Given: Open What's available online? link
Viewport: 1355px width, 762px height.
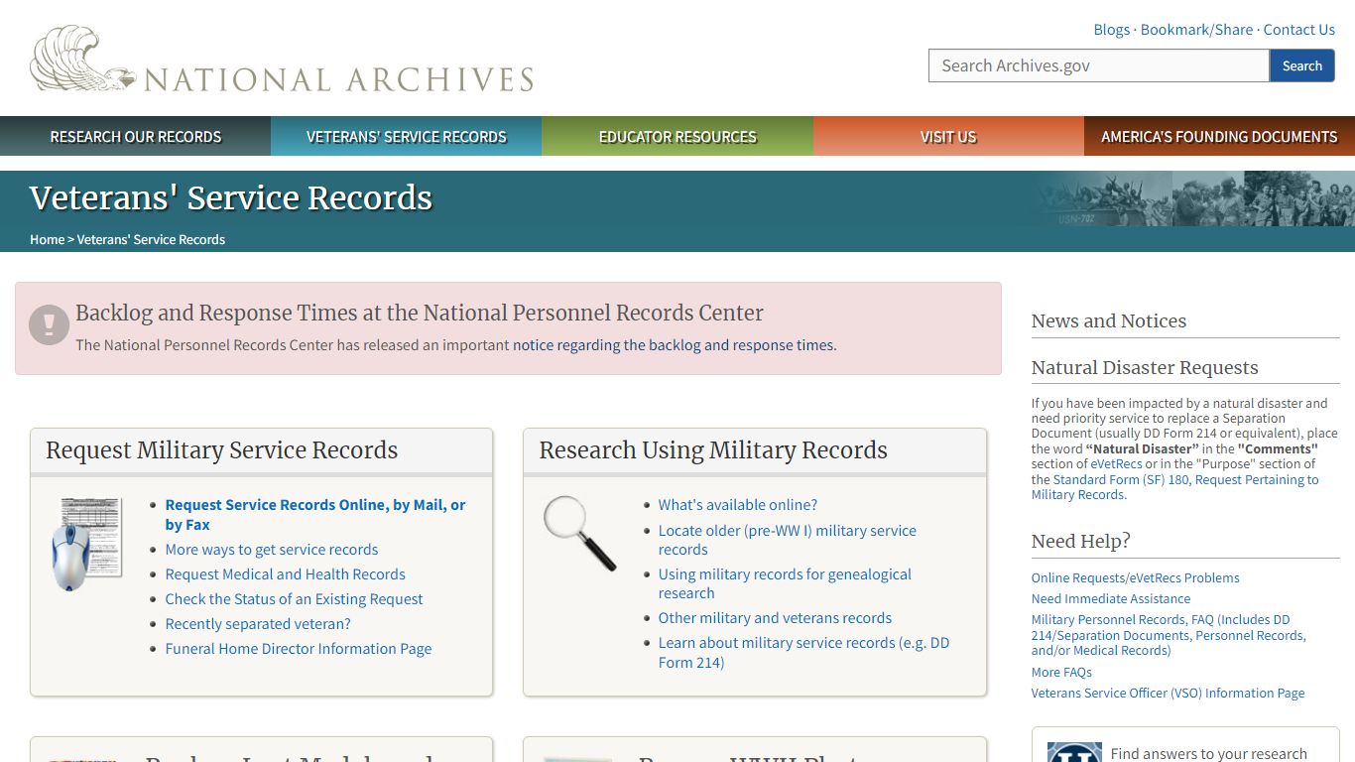Looking at the screenshot, I should tap(738, 505).
